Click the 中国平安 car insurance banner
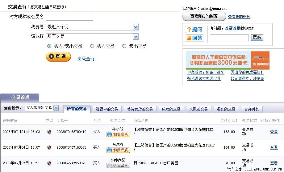Viewport: 284px width, 172px height. click(228, 60)
